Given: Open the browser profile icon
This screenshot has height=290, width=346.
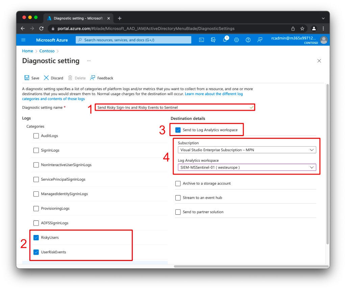Looking at the screenshot, I should 314,28.
